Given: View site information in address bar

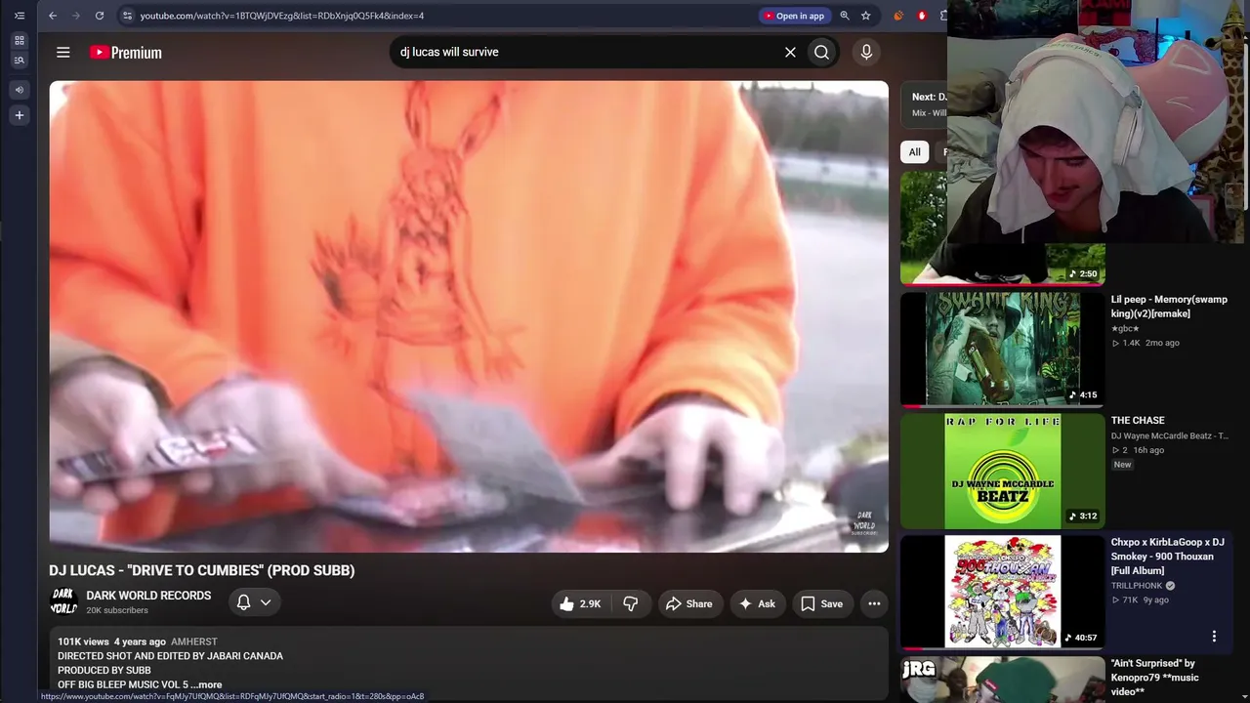Looking at the screenshot, I should pyautogui.click(x=127, y=16).
